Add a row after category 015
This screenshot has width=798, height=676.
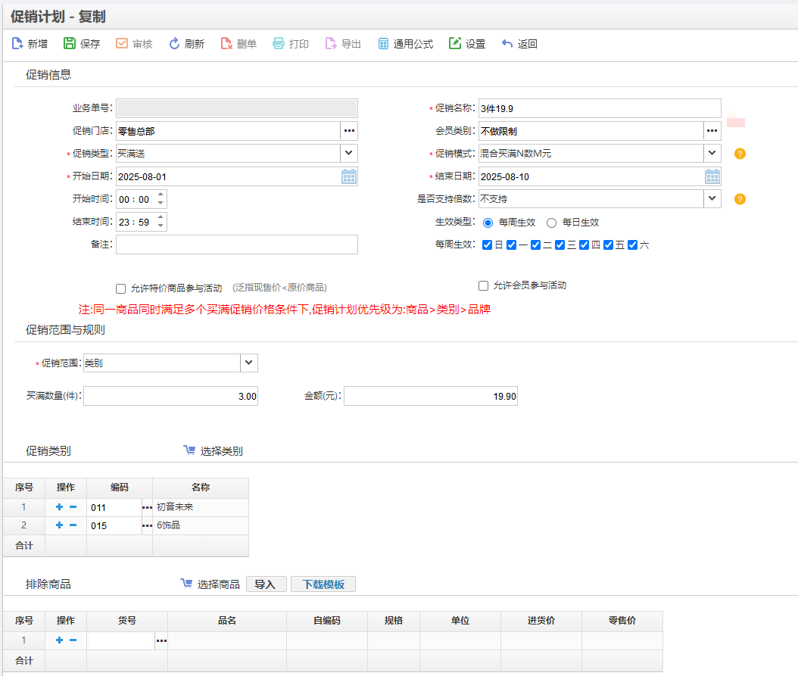pos(60,525)
